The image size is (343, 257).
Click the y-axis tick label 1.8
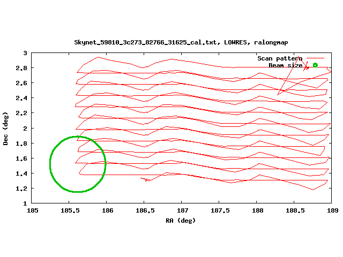[21, 143]
